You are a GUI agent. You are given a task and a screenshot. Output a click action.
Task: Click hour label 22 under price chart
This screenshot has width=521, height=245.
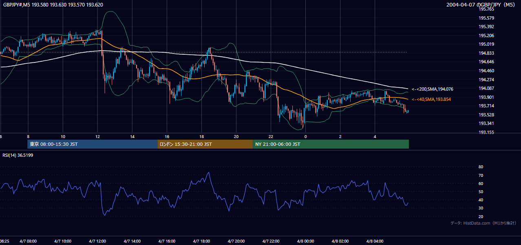[x=271, y=136]
